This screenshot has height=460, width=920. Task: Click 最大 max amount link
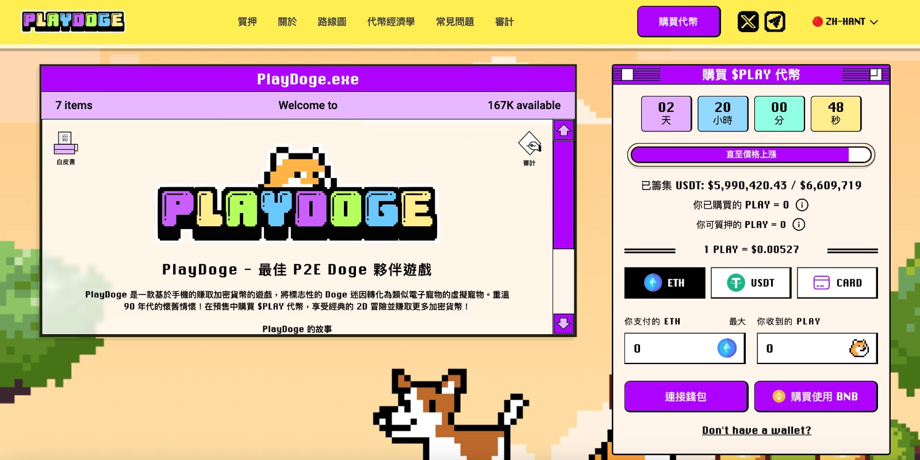[737, 322]
